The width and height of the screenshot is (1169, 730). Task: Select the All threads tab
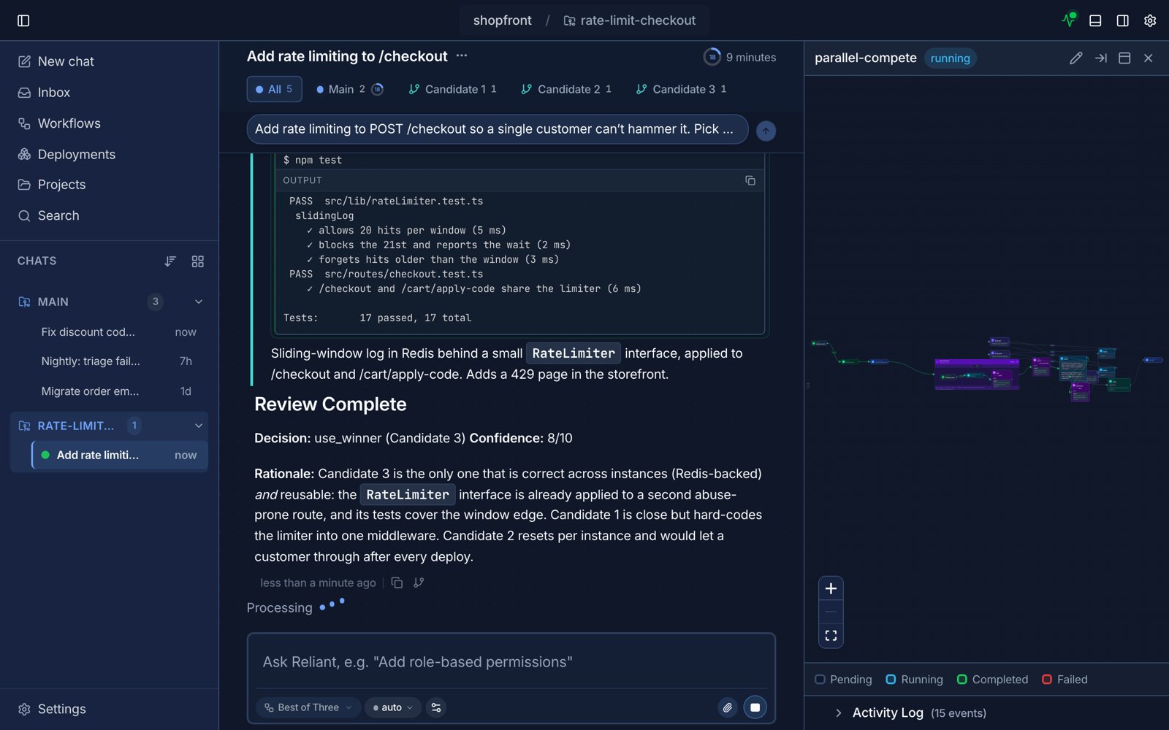(x=274, y=89)
